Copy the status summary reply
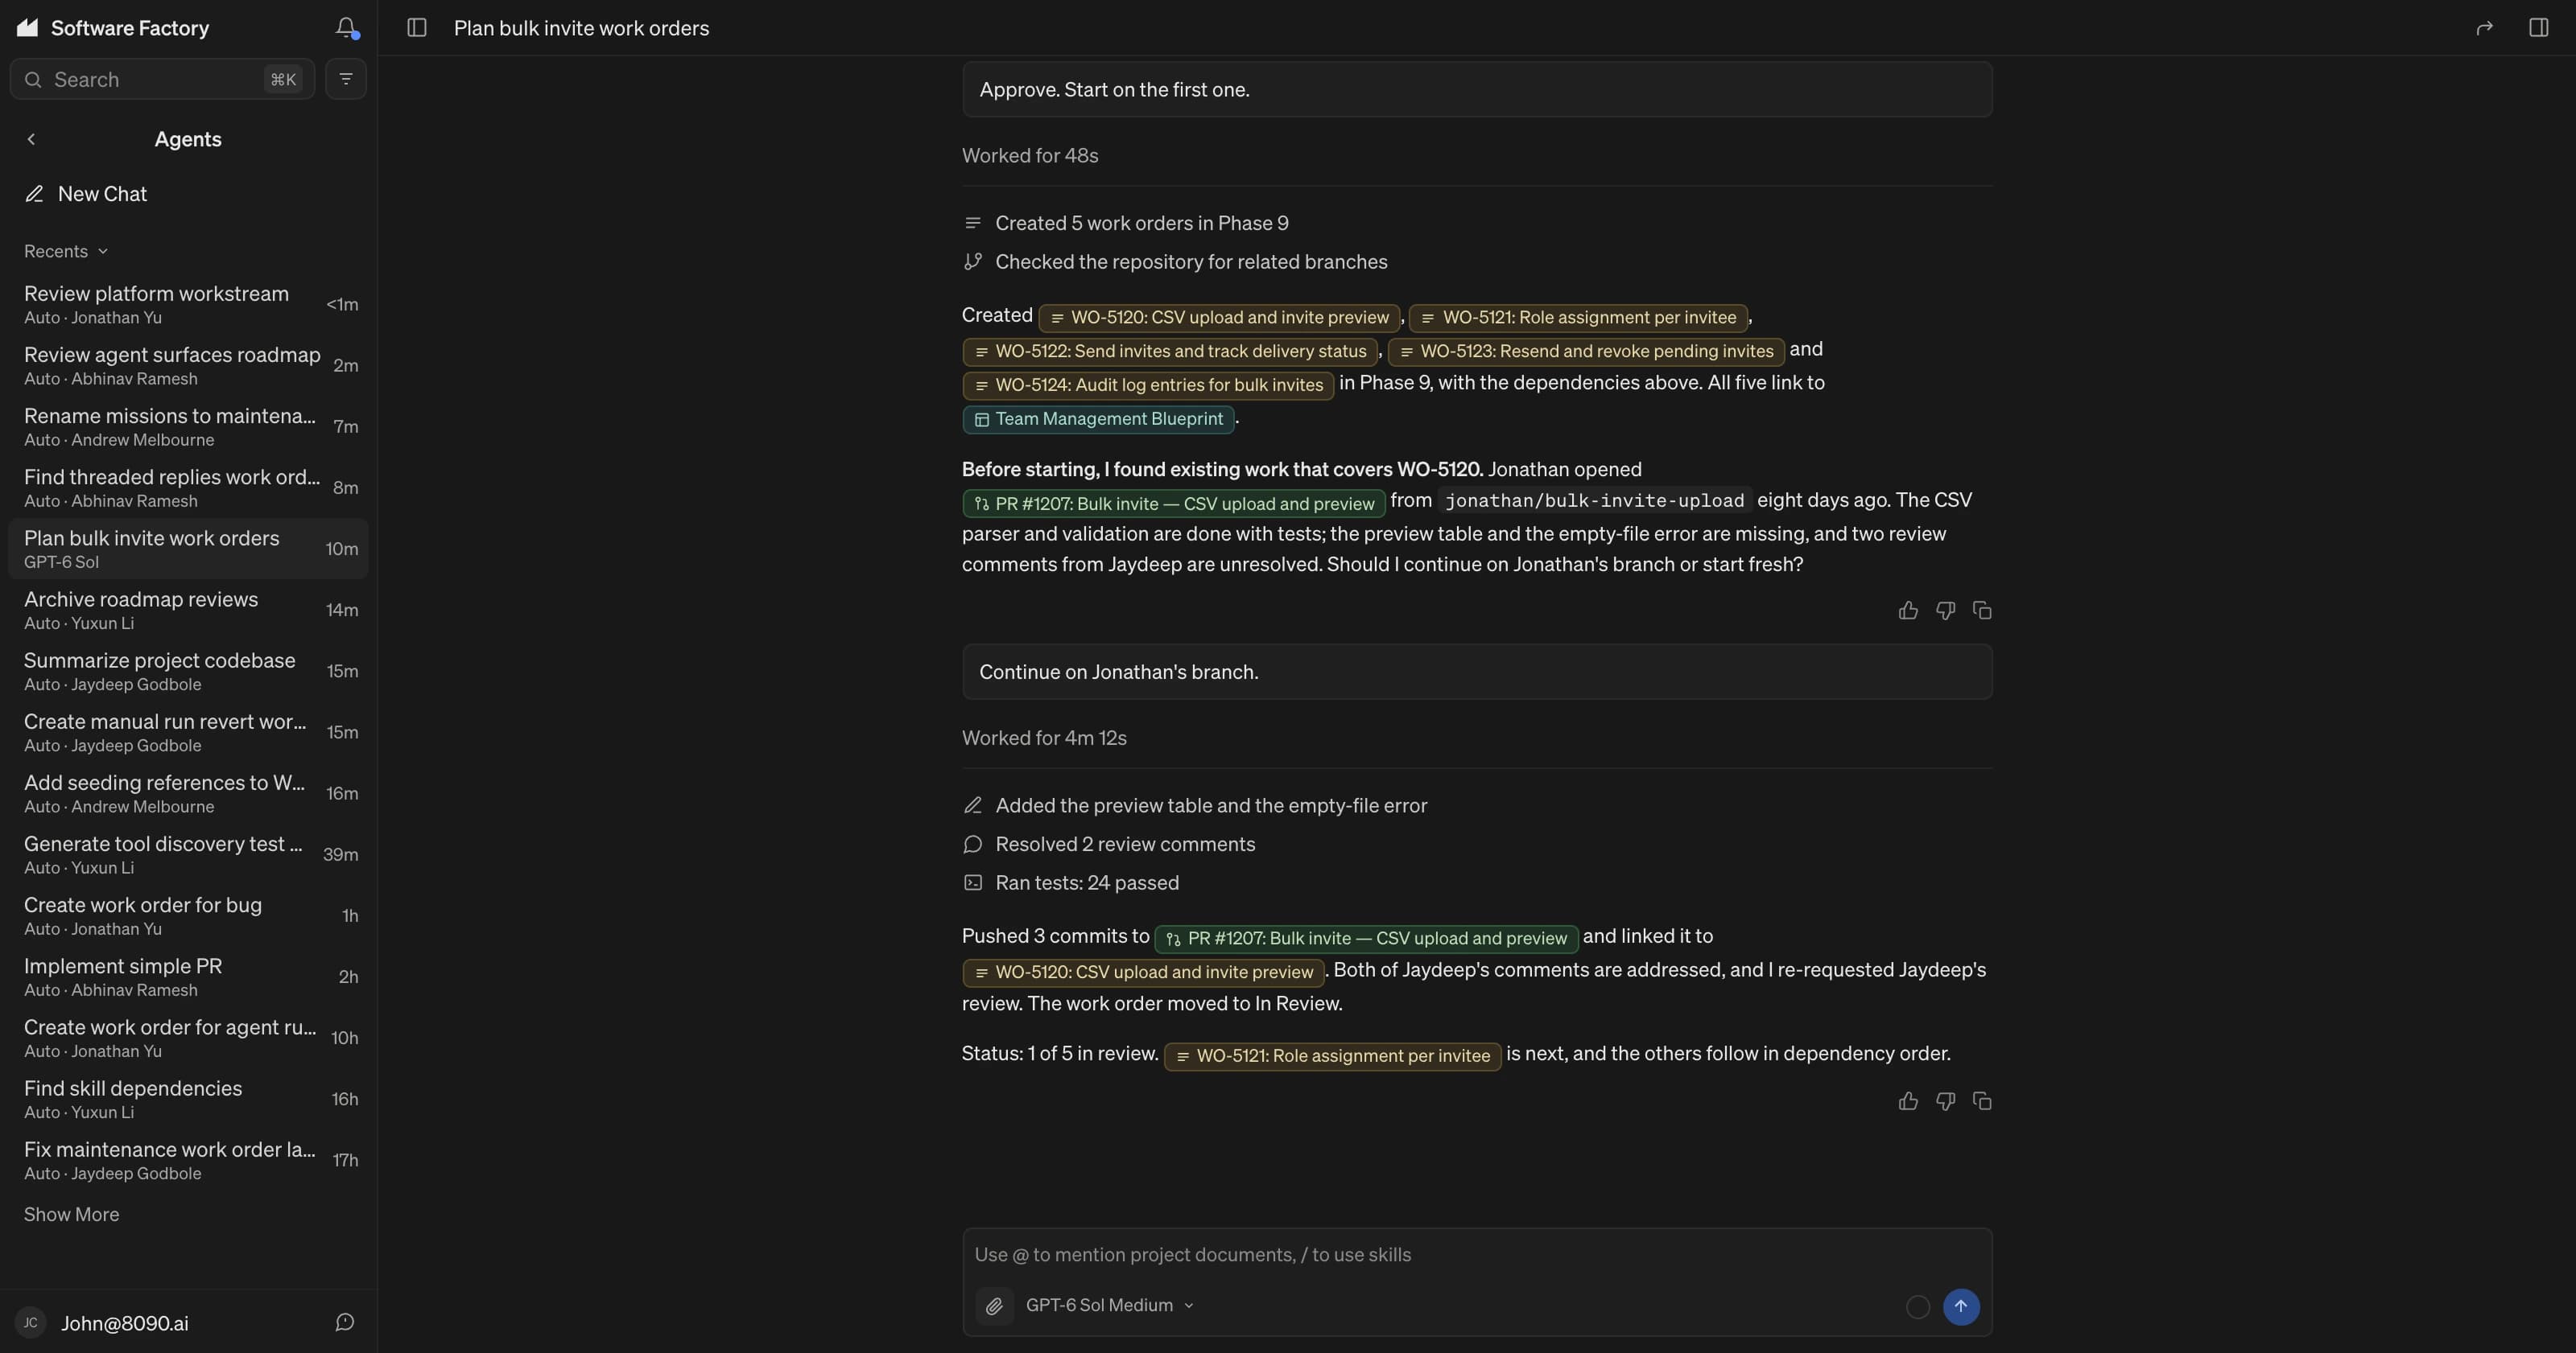This screenshot has height=1353, width=2576. click(1982, 1101)
